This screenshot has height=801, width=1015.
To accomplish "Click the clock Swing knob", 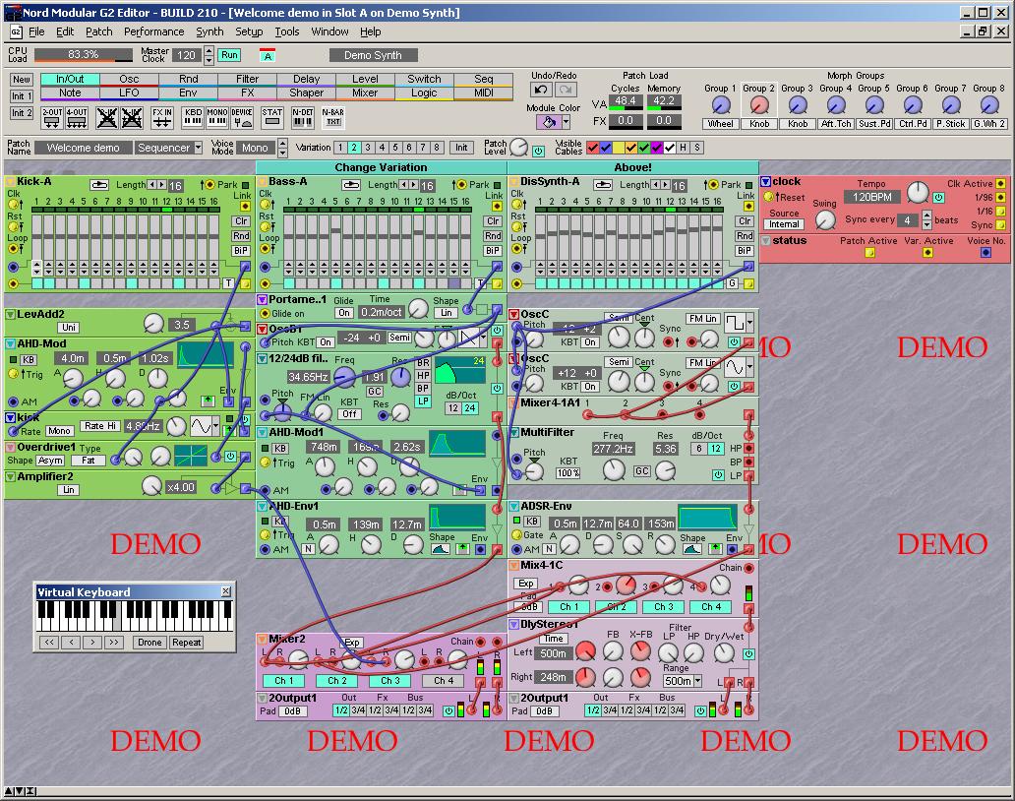I will (824, 220).
